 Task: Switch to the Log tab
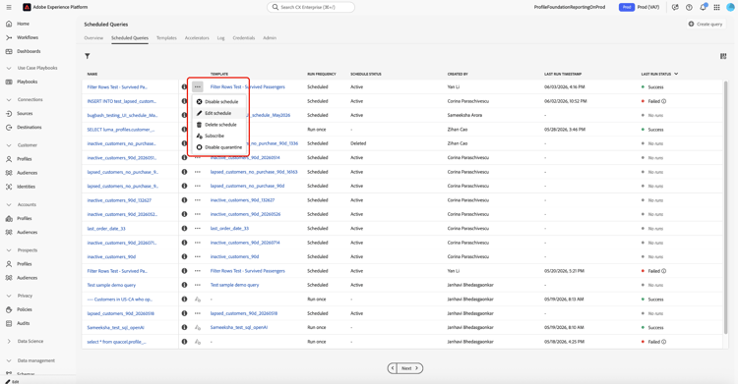[220, 38]
